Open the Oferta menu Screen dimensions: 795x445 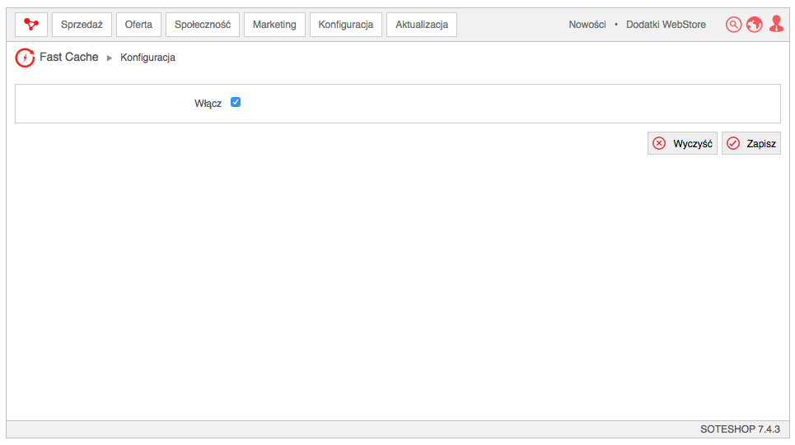pyautogui.click(x=138, y=25)
